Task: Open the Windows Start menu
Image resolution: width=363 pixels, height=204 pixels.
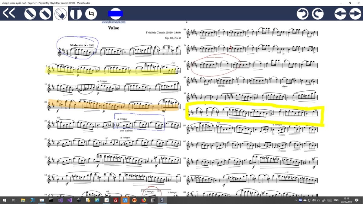Action: [x=5, y=200]
